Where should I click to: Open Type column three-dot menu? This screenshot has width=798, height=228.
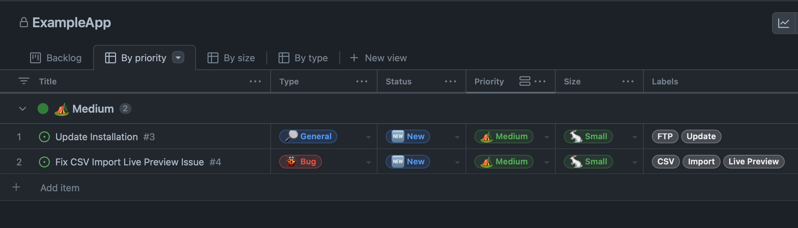pos(361,81)
